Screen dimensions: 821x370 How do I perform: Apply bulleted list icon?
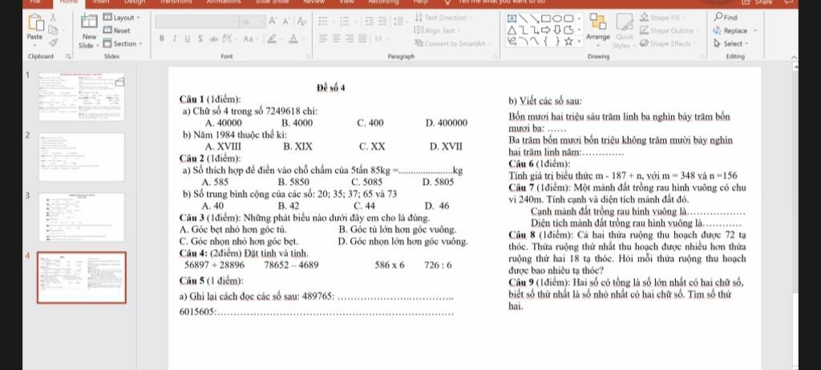point(323,22)
